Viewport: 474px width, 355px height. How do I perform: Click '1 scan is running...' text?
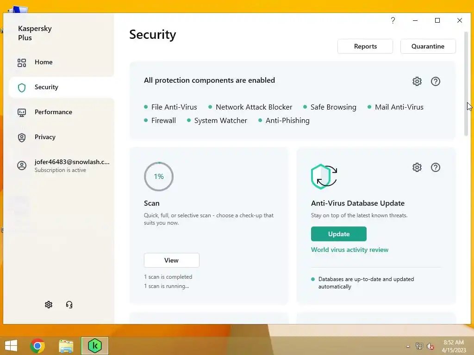[167, 286]
